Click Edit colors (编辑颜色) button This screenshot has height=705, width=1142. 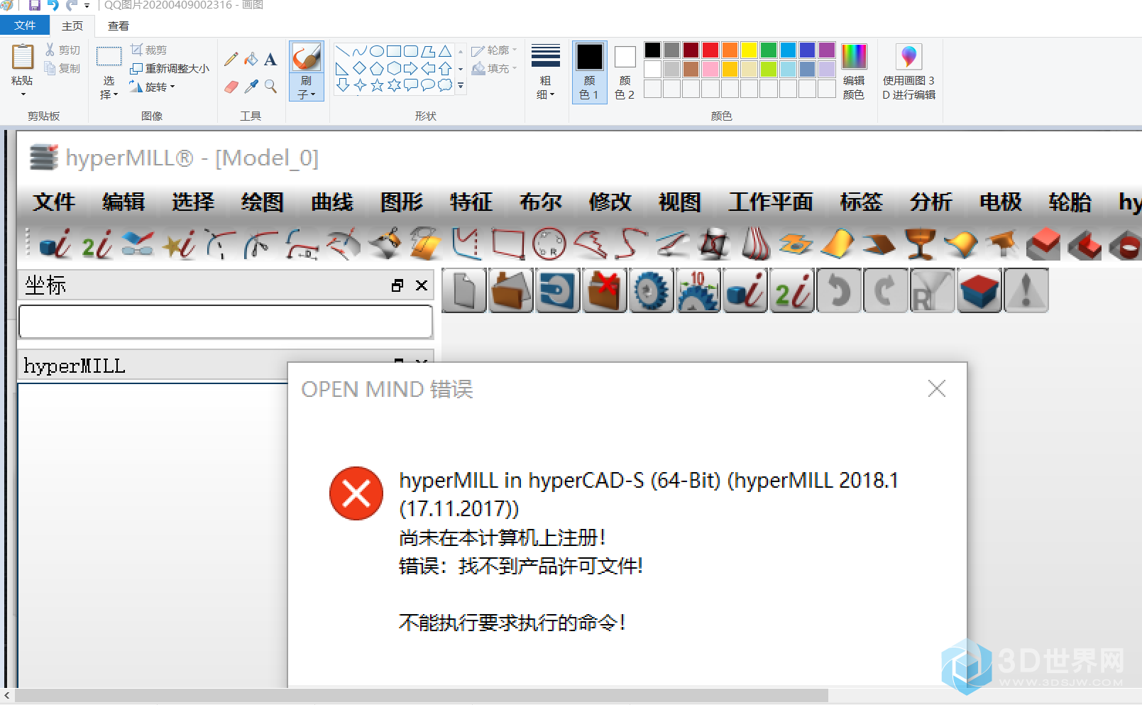[854, 72]
